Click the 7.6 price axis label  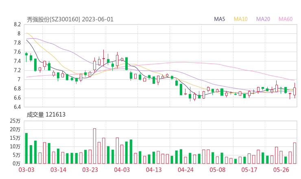click(17, 52)
